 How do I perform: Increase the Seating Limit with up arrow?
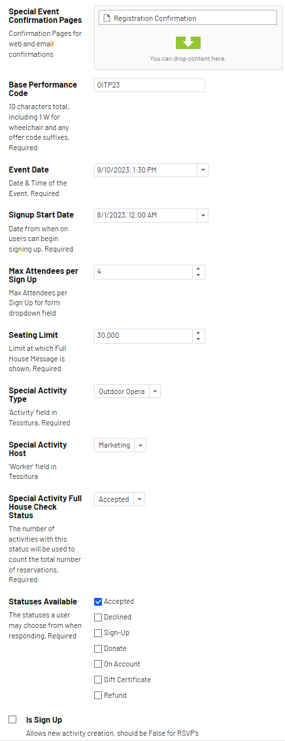tap(199, 333)
